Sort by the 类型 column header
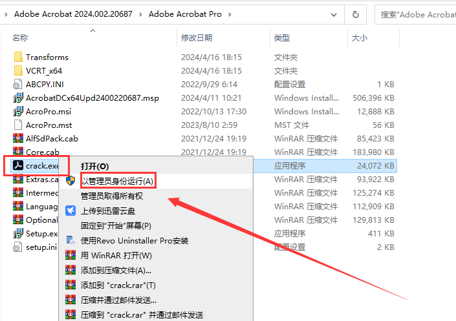The image size is (456, 321). [x=282, y=37]
